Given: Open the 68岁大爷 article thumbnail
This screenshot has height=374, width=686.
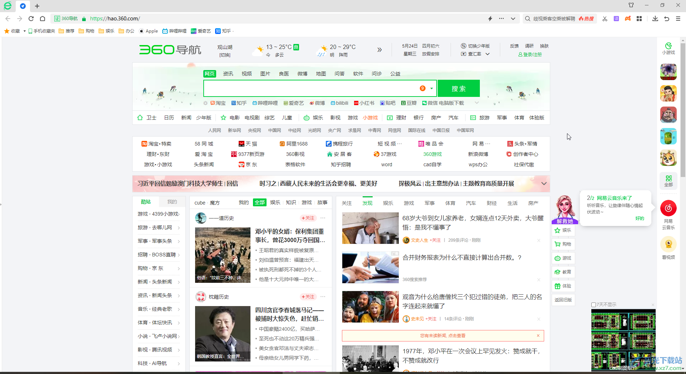Looking at the screenshot, I should click(x=370, y=228).
